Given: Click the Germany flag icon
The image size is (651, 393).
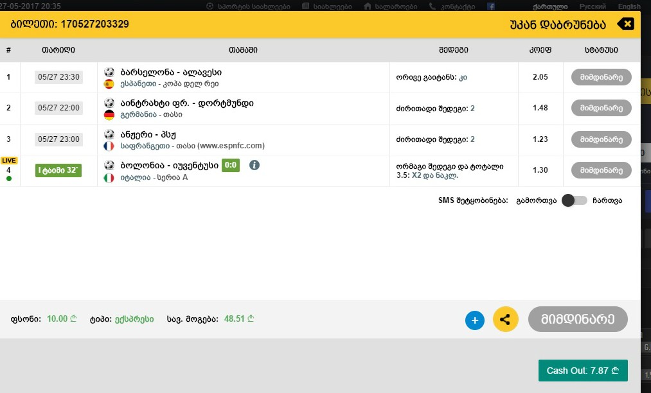Looking at the screenshot, I should coord(109,115).
